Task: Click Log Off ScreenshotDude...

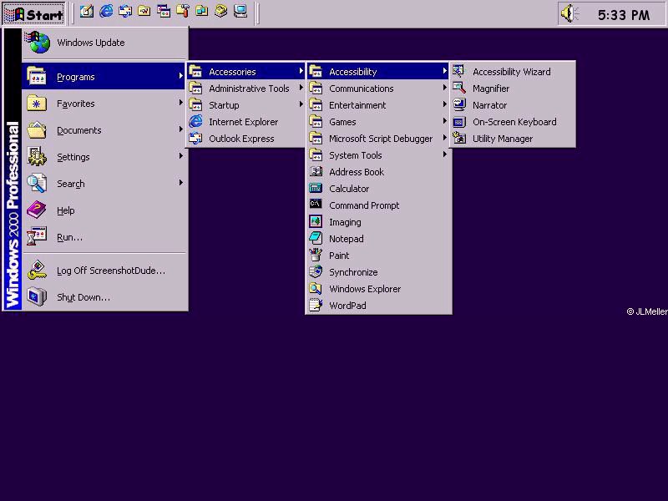Action: tap(105, 271)
